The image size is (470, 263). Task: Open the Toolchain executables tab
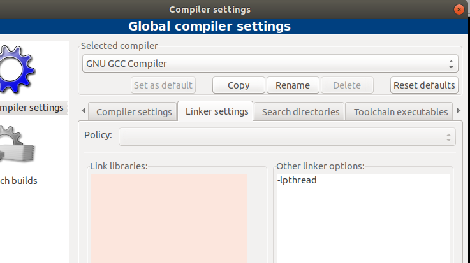tap(399, 111)
